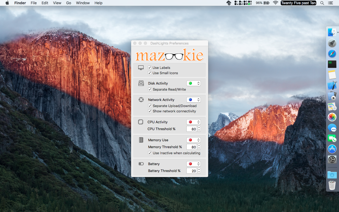Image resolution: width=339 pixels, height=212 pixels.
Task: Click the mazookie logo banner
Action: [169, 55]
